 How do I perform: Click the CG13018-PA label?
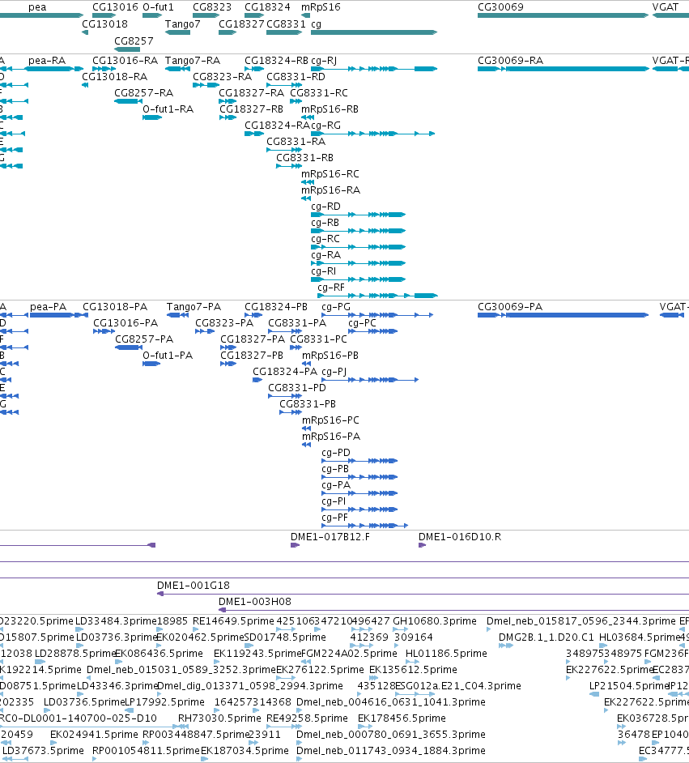pos(115,306)
